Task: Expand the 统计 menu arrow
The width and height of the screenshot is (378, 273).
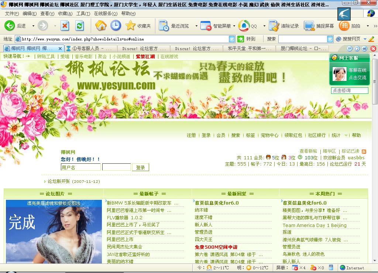Action: (x=346, y=135)
